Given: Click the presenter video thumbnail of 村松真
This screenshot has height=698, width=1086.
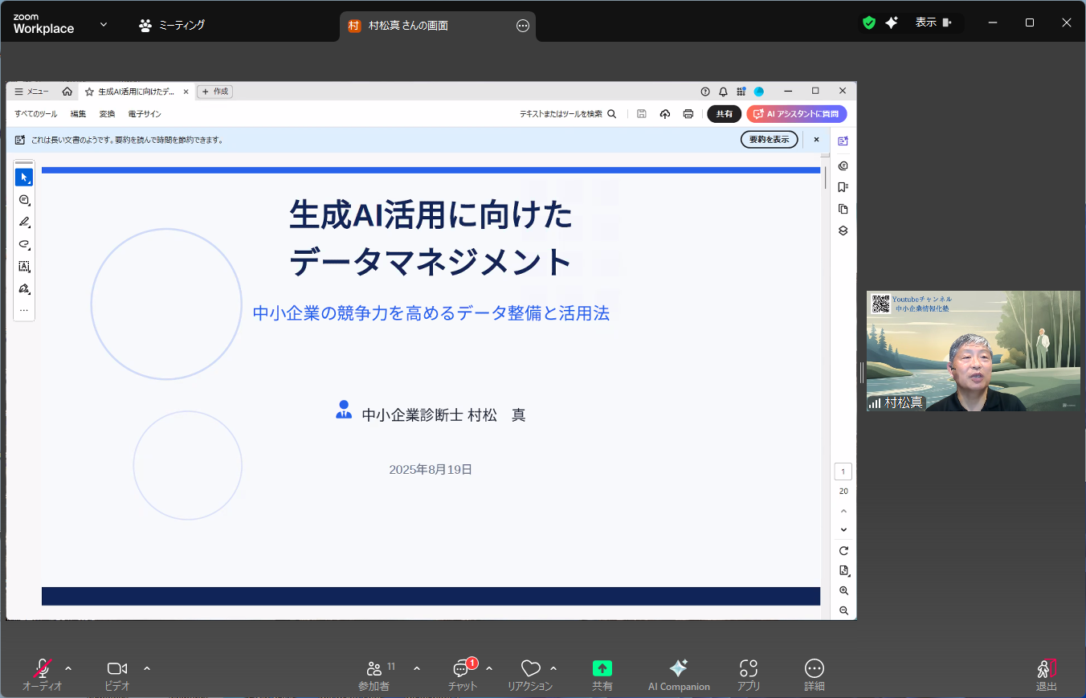Looking at the screenshot, I should (x=973, y=351).
